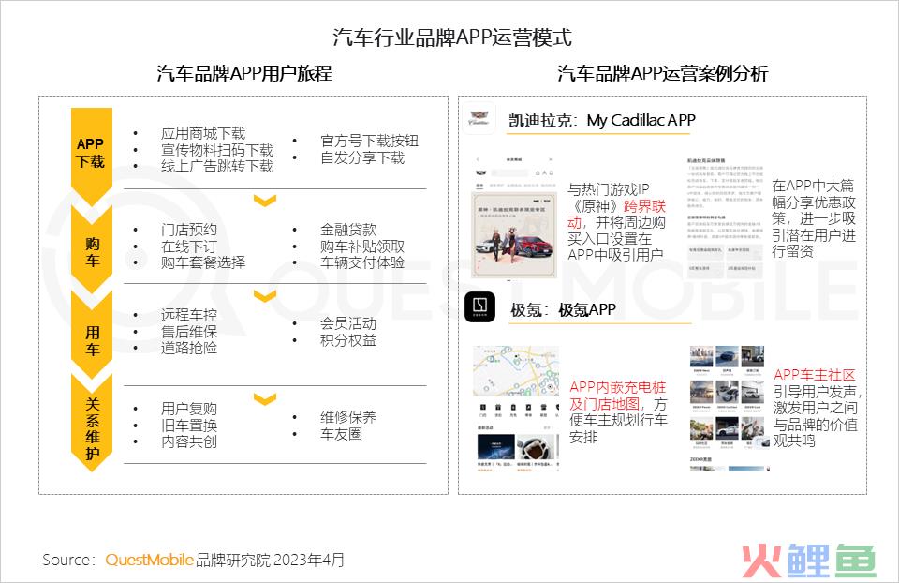Click the orange "QuestMobile" source name
This screenshot has width=899, height=583.
pos(149,560)
